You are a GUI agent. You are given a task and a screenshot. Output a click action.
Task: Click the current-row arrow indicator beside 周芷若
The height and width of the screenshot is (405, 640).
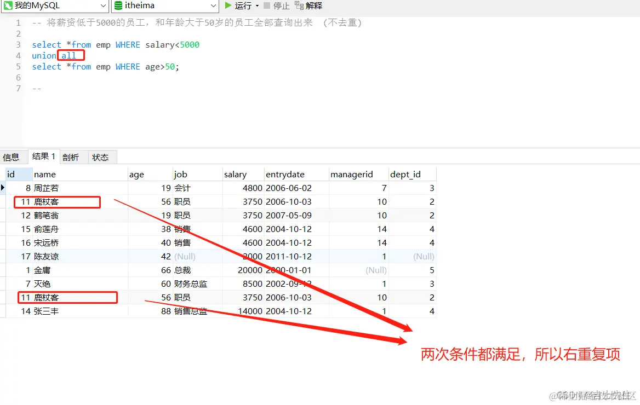pos(3,188)
